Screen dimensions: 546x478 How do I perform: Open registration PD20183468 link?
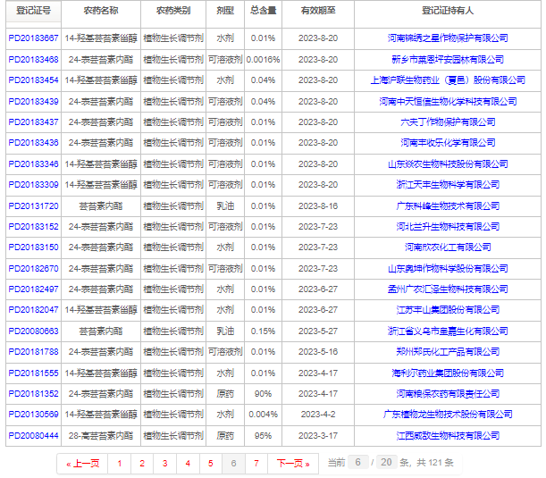tap(33, 60)
